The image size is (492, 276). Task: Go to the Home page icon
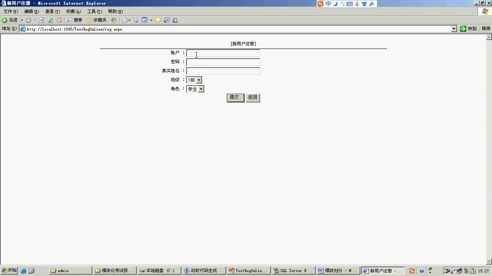pos(59,20)
